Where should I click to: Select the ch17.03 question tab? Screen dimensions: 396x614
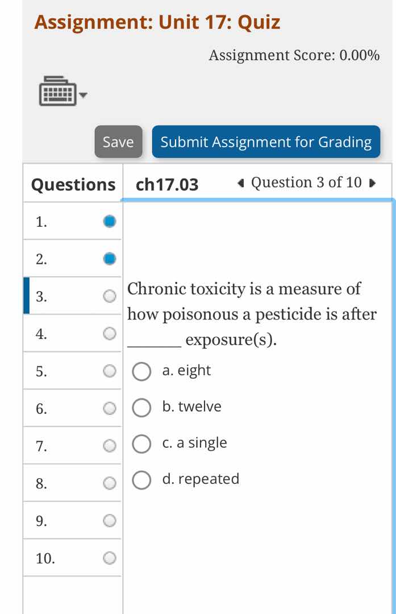tap(168, 185)
